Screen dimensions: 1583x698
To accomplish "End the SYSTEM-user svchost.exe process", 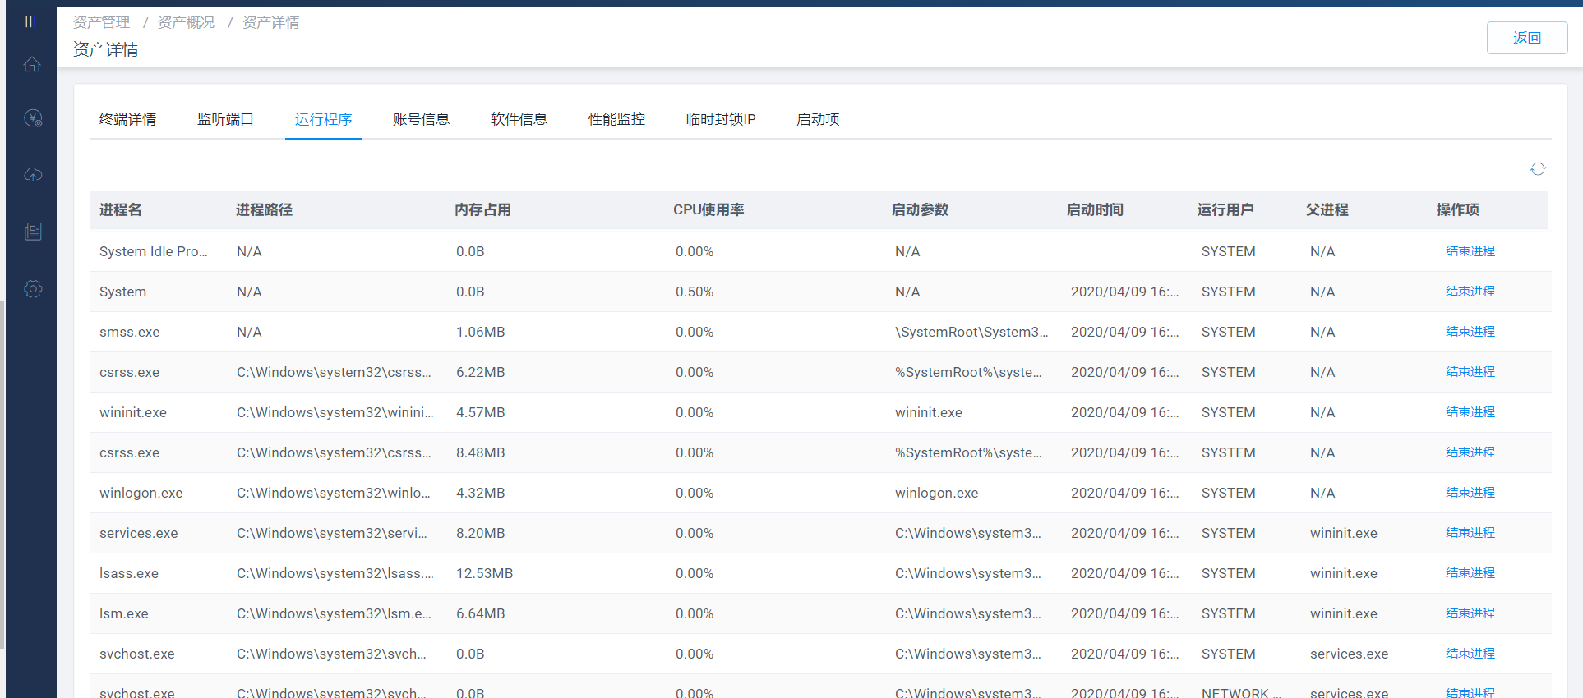I will (1470, 654).
